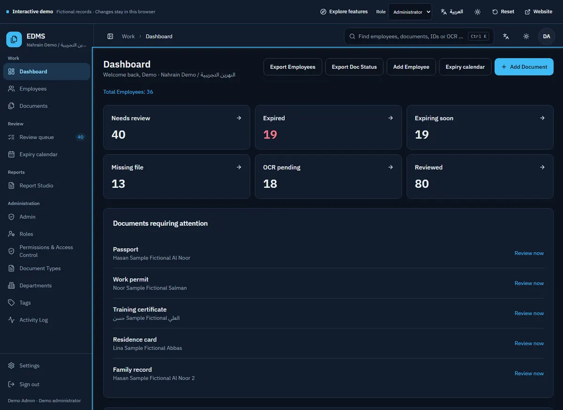Viewport: 563px width, 410px height.
Task: Open the Role Administrator dropdown
Action: (x=410, y=12)
